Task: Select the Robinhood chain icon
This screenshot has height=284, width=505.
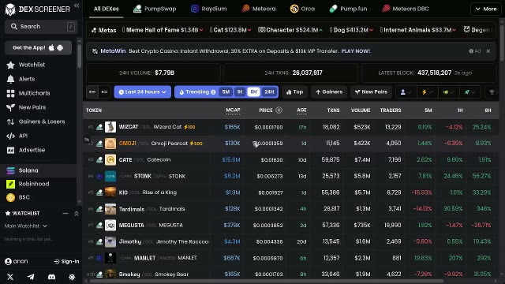Action: click(x=10, y=184)
